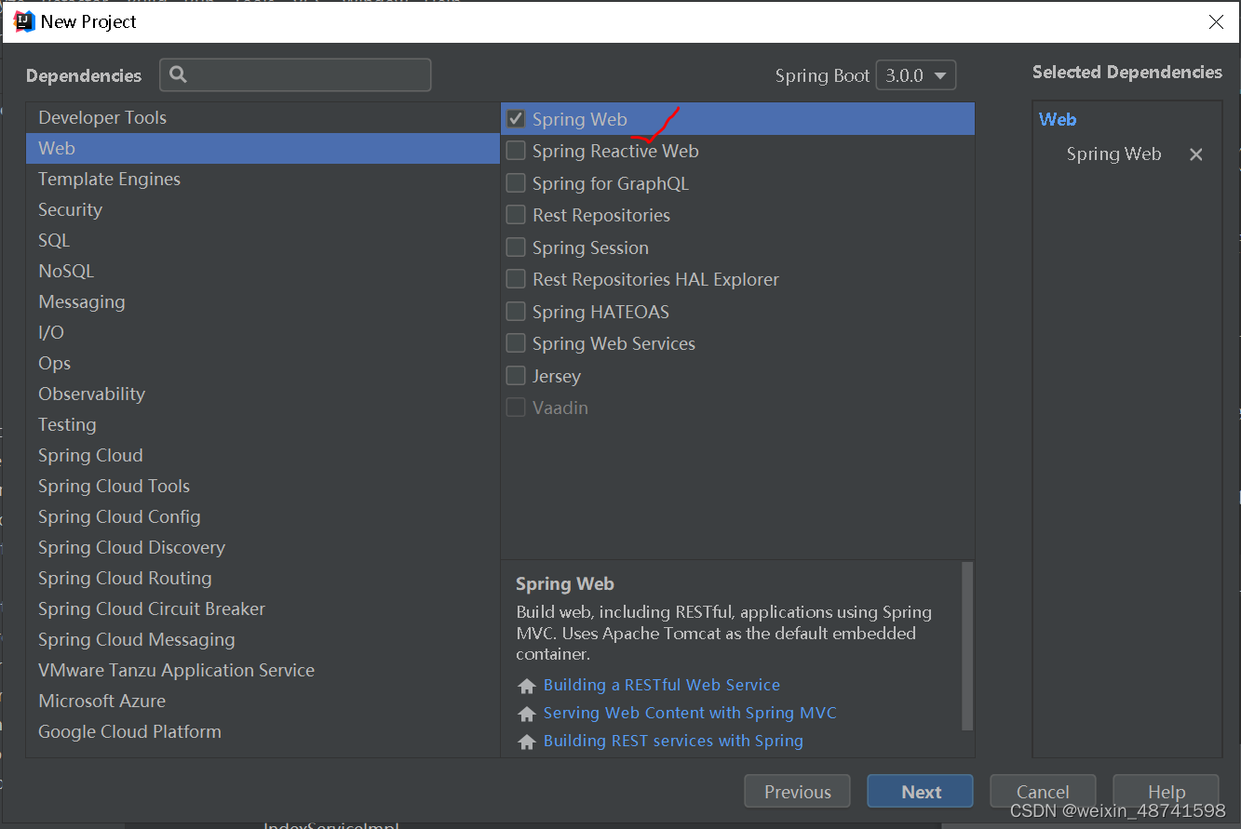Check the Jersey dependency checkbox

click(x=516, y=376)
